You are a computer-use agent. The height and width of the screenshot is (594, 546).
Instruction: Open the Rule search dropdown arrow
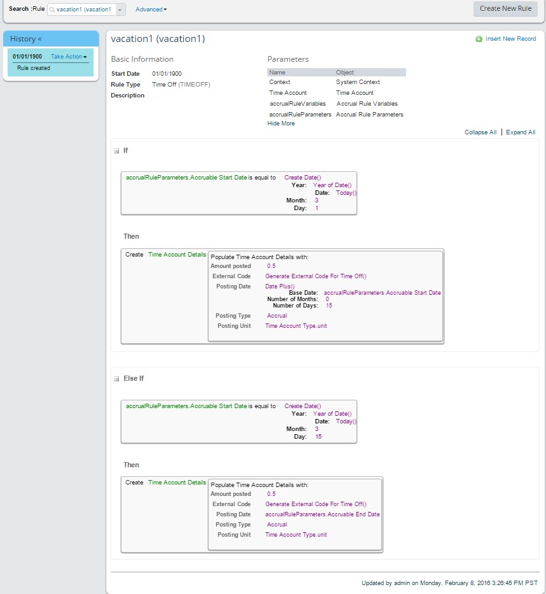120,10
